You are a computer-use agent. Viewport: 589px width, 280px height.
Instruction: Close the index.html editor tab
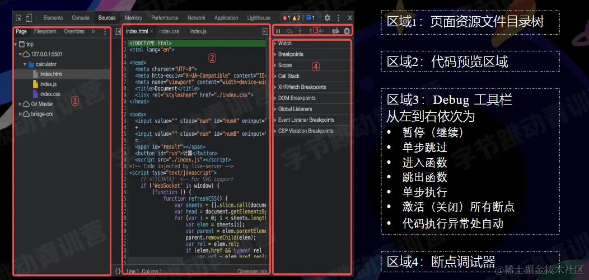point(152,31)
